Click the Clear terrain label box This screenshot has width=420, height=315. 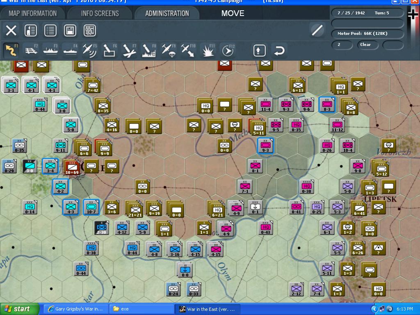[367, 44]
